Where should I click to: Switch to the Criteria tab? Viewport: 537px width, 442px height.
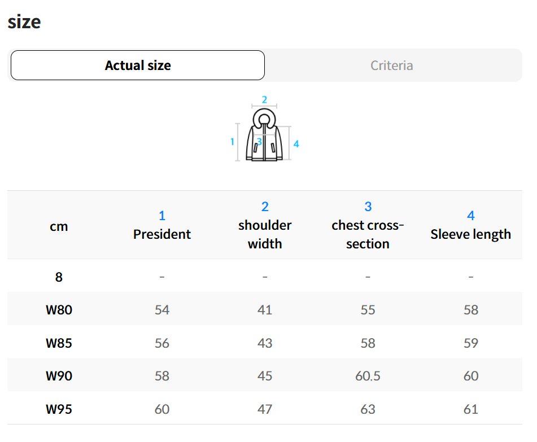click(x=392, y=65)
